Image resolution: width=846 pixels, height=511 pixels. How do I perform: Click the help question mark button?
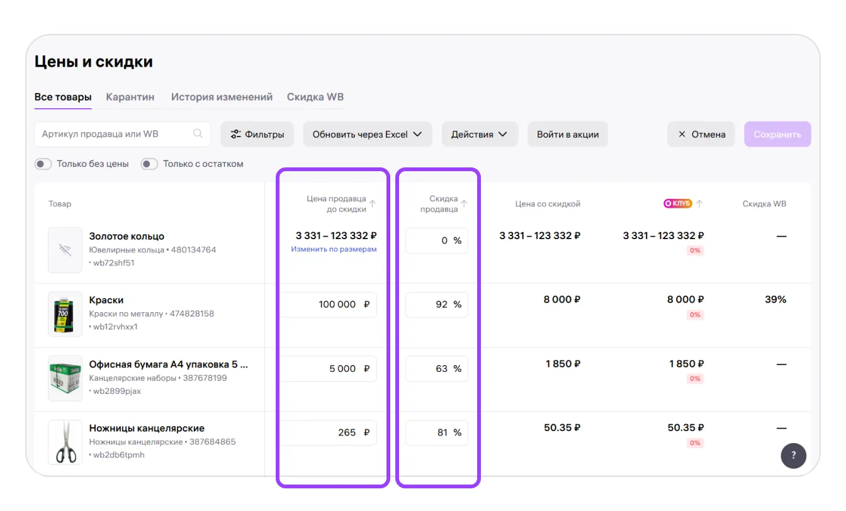(793, 455)
